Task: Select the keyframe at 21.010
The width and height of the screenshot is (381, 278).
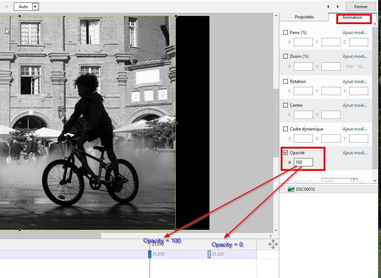Action: click(x=150, y=254)
